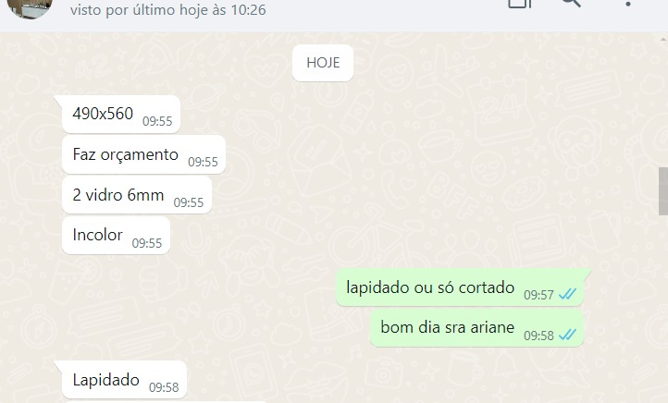Viewport: 668px width, 403px height.
Task: Select the 'lapidado ou só cortado' sent message
Action: coord(460,287)
